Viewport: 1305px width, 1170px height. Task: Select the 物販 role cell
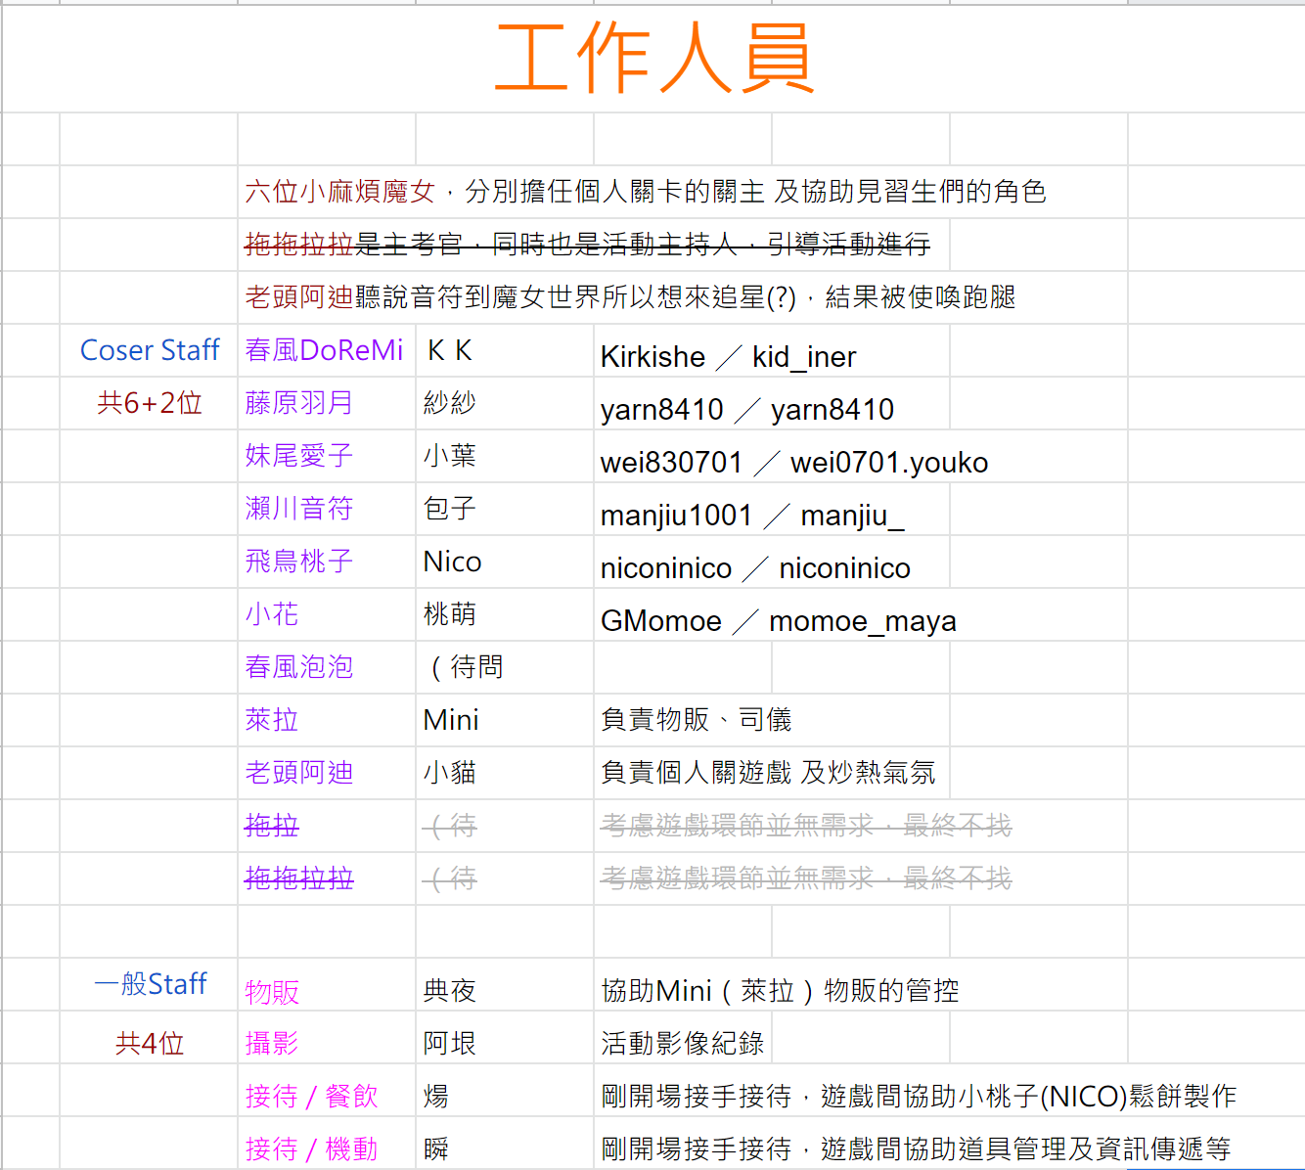tap(327, 984)
